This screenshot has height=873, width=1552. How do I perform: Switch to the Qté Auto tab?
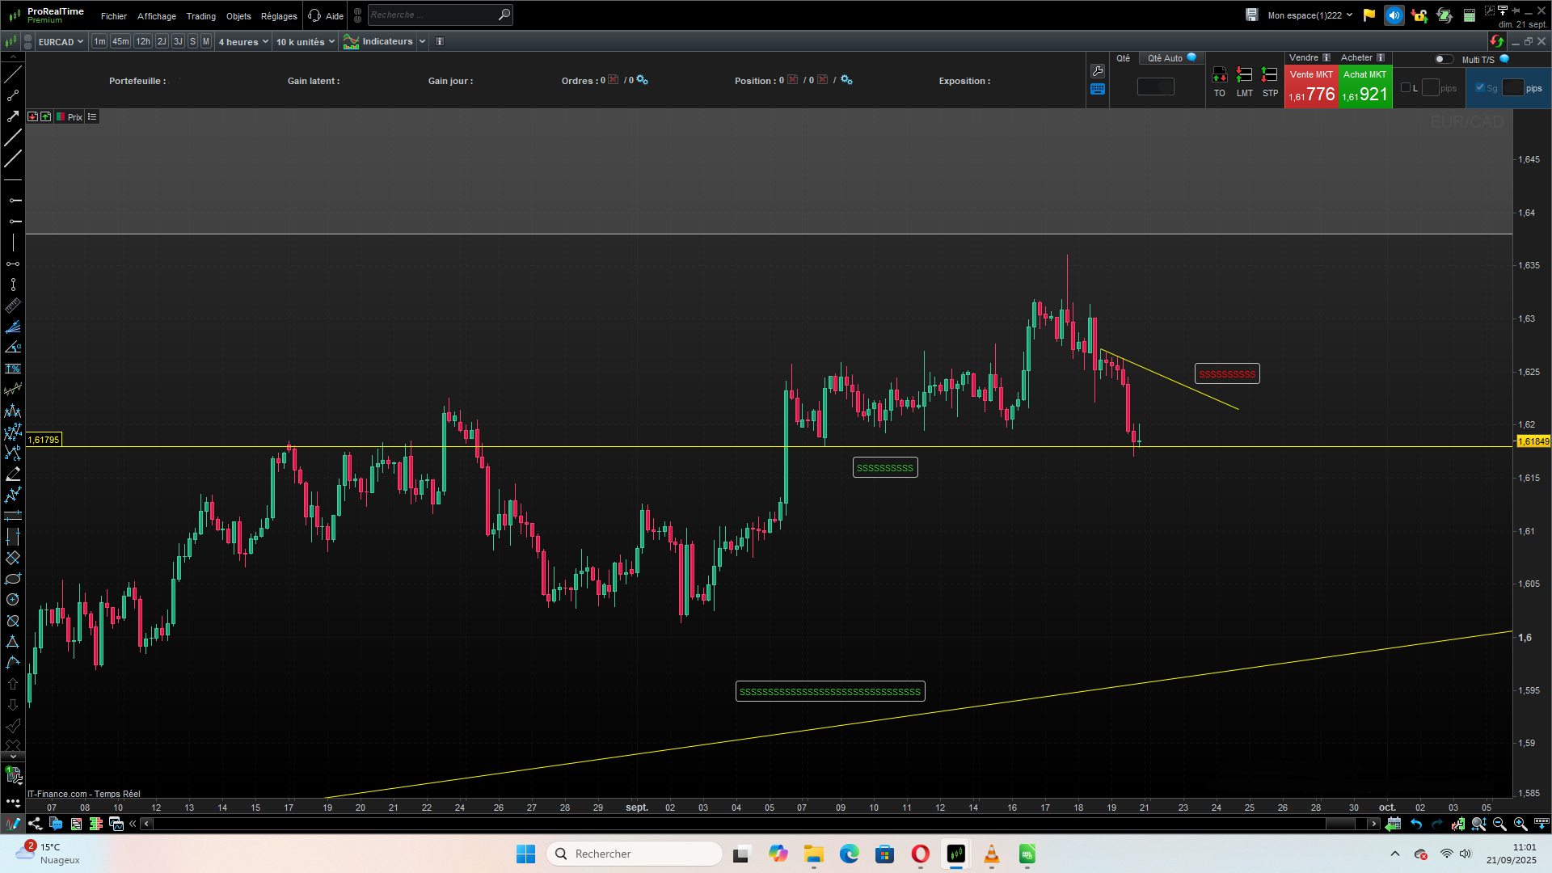point(1166,58)
